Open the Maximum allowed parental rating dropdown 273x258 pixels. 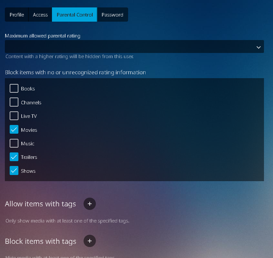tap(134, 47)
